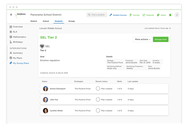Click the Manage team button
The image size is (188, 129).
tap(160, 39)
